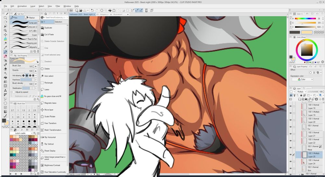Switch to the Selection quick access tab
Viewport: 325px width, 177px height.
[61, 22]
